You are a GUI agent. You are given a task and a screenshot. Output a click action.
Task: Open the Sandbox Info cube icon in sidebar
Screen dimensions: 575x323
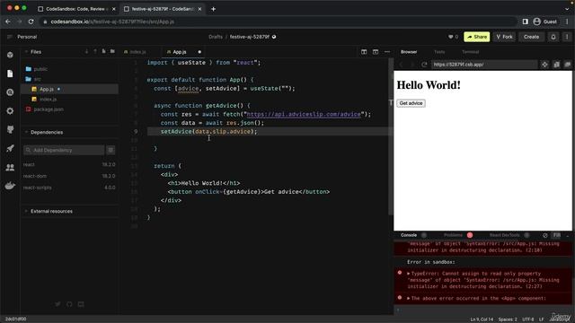click(x=10, y=55)
